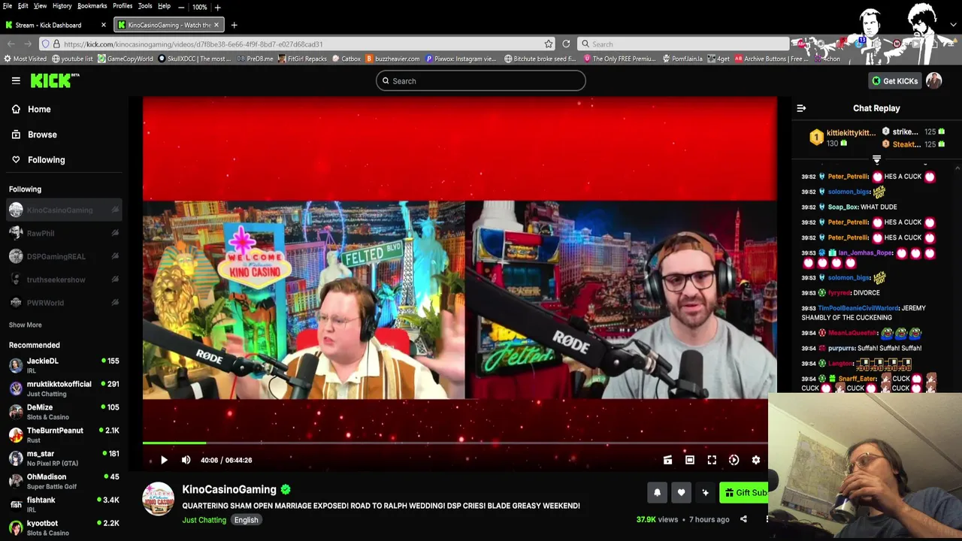Open the Profiles menu

click(x=123, y=6)
